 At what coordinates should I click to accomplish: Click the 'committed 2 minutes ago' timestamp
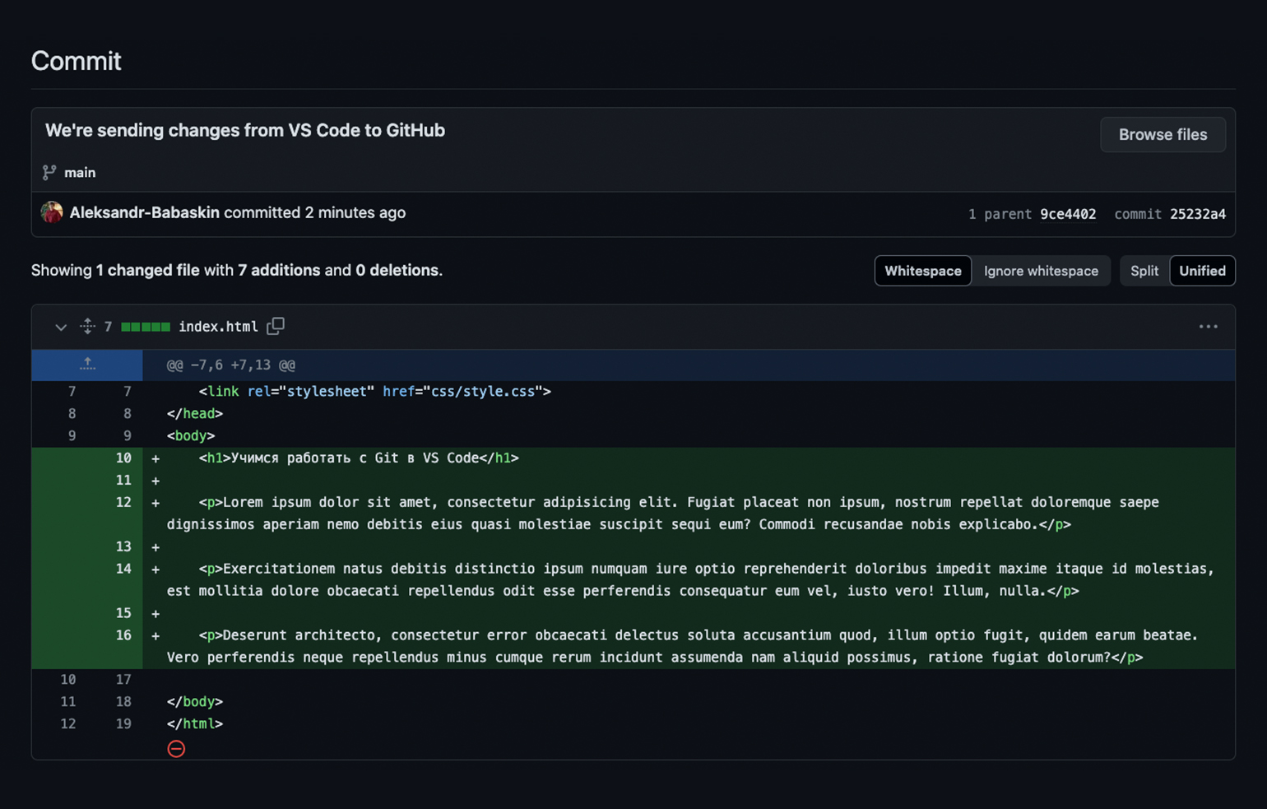coord(314,212)
